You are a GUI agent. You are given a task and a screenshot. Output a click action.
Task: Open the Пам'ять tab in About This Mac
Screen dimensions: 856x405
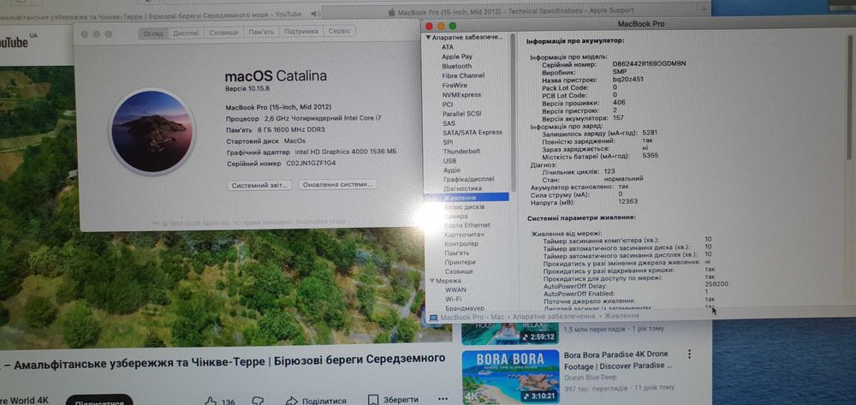click(261, 32)
